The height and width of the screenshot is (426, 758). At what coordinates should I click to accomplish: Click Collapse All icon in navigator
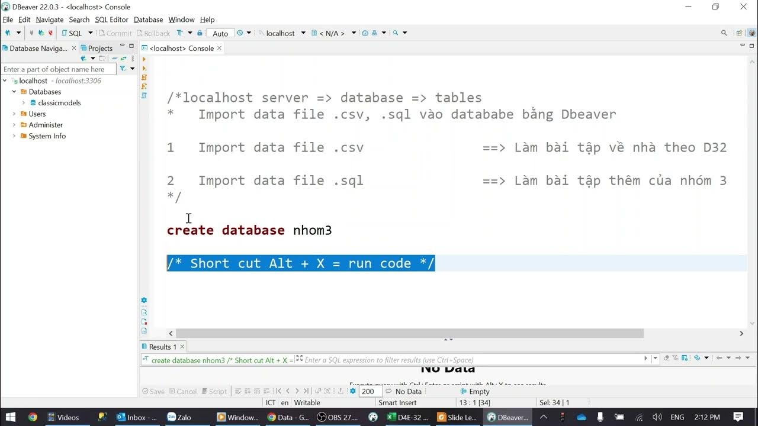[x=114, y=59]
